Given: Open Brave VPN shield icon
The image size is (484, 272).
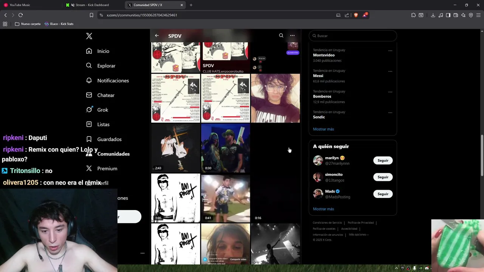Looking at the screenshot, I should pos(471,15).
